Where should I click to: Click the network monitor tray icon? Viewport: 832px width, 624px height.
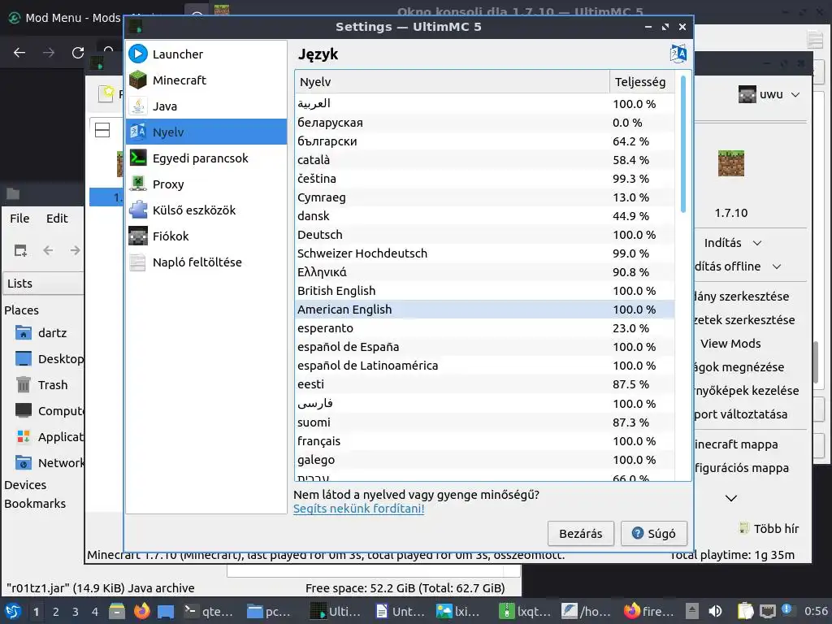pos(768,611)
